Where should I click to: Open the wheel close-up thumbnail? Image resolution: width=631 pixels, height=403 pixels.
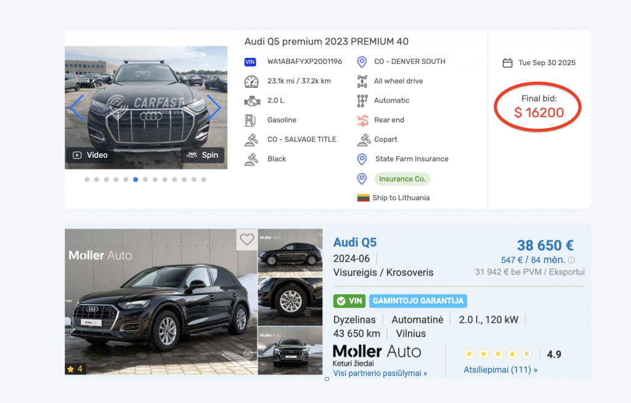point(290,301)
